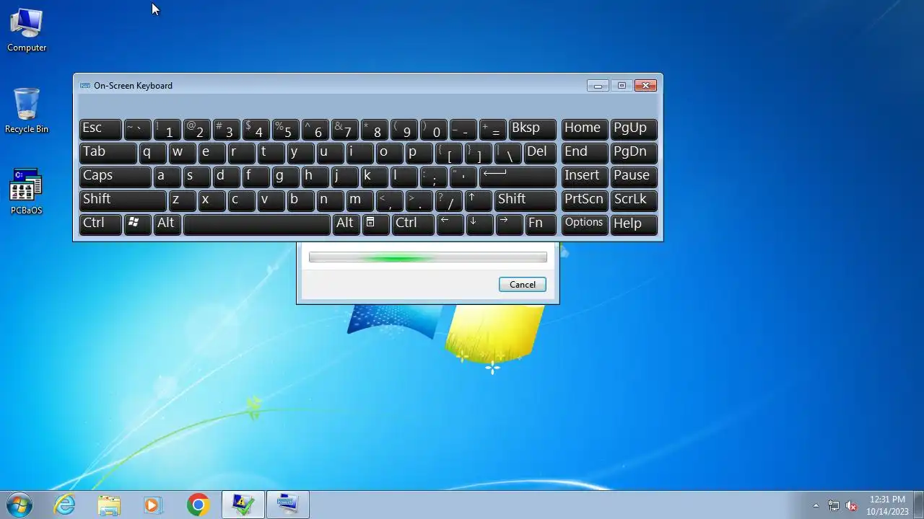Click the backslash key
Image resolution: width=924 pixels, height=519 pixels.
click(x=508, y=152)
